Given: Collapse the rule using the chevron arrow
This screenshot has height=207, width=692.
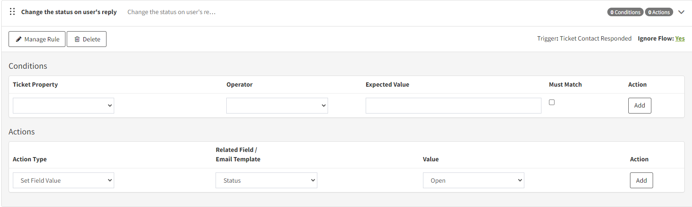Looking at the screenshot, I should pos(681,12).
